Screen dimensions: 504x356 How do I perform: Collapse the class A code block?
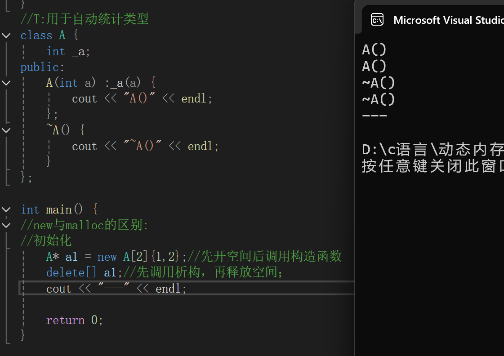click(x=6, y=35)
